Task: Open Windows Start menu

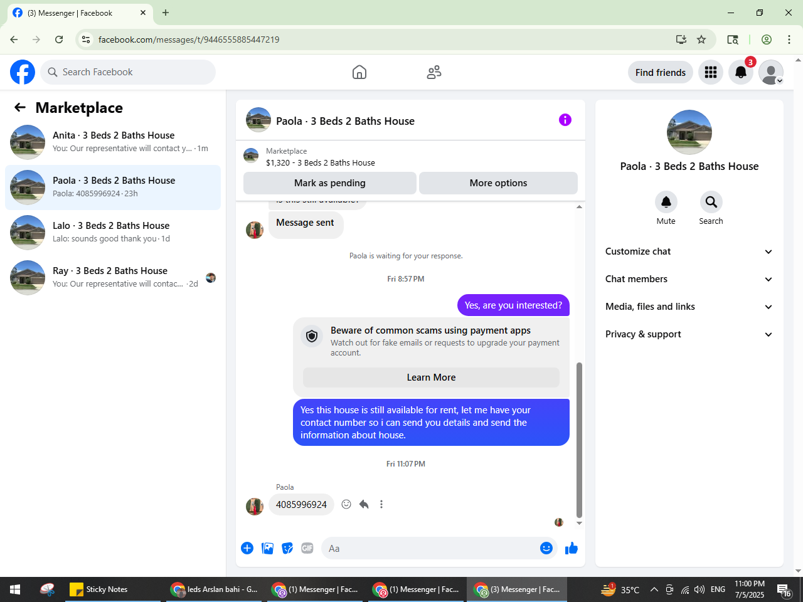Action: coord(15,589)
